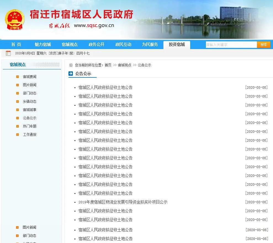Click the orange arrow icon beside 工作通报
273x243 pixels.
pyautogui.click(x=18, y=135)
